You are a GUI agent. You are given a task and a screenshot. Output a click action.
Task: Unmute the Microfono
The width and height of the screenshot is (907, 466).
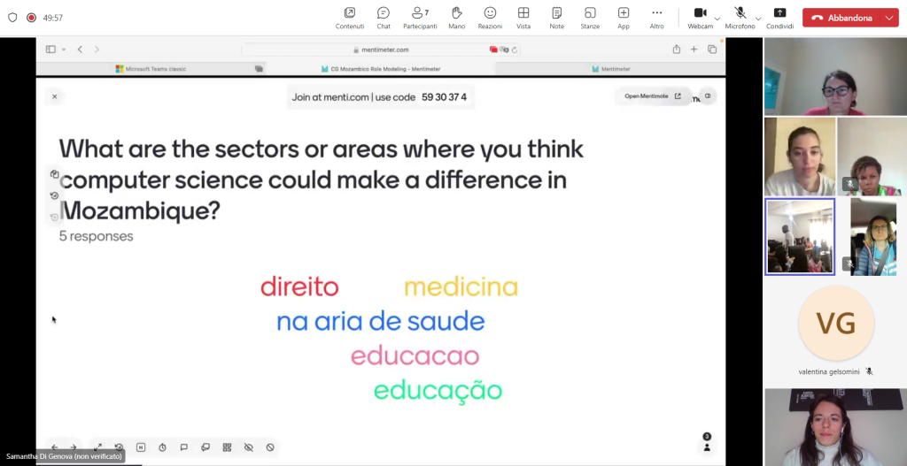740,18
